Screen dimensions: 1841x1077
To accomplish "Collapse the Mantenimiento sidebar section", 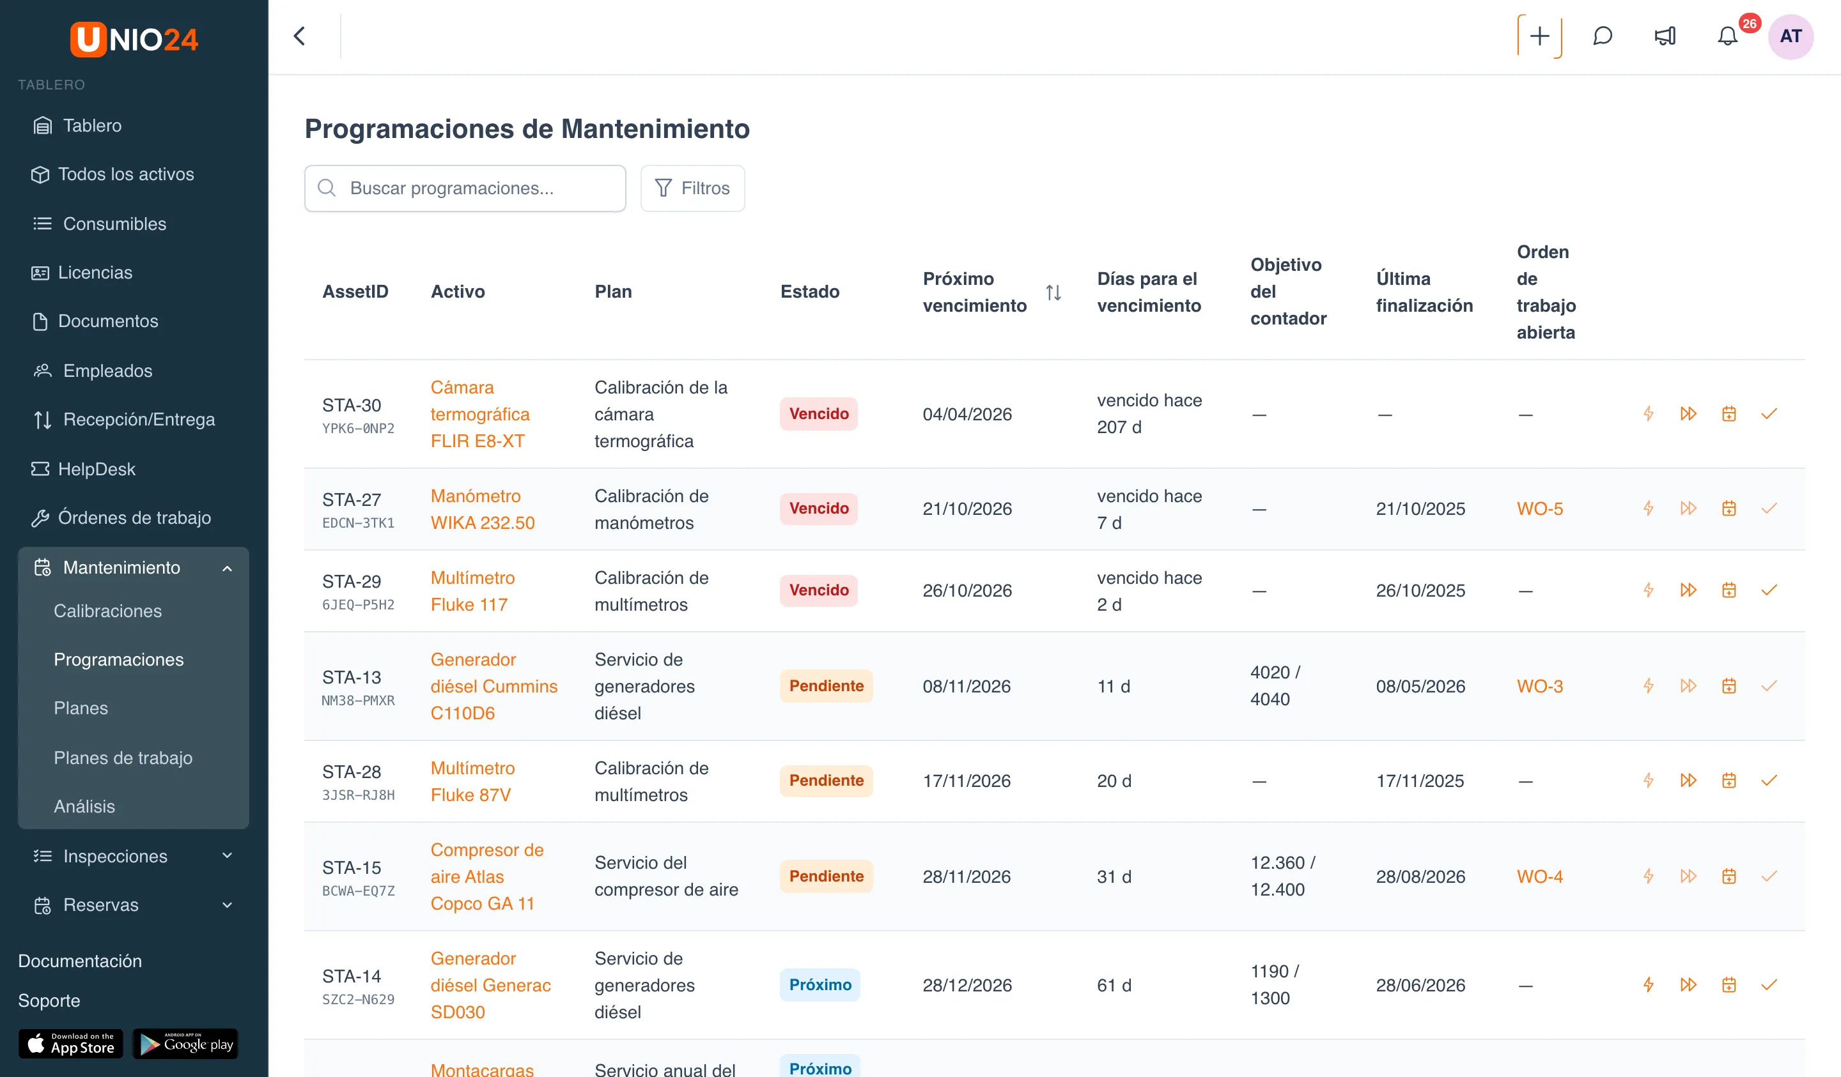I will (x=227, y=568).
